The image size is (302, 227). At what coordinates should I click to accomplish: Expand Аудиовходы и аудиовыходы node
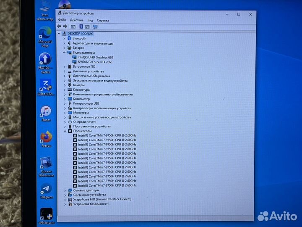tap(64, 43)
